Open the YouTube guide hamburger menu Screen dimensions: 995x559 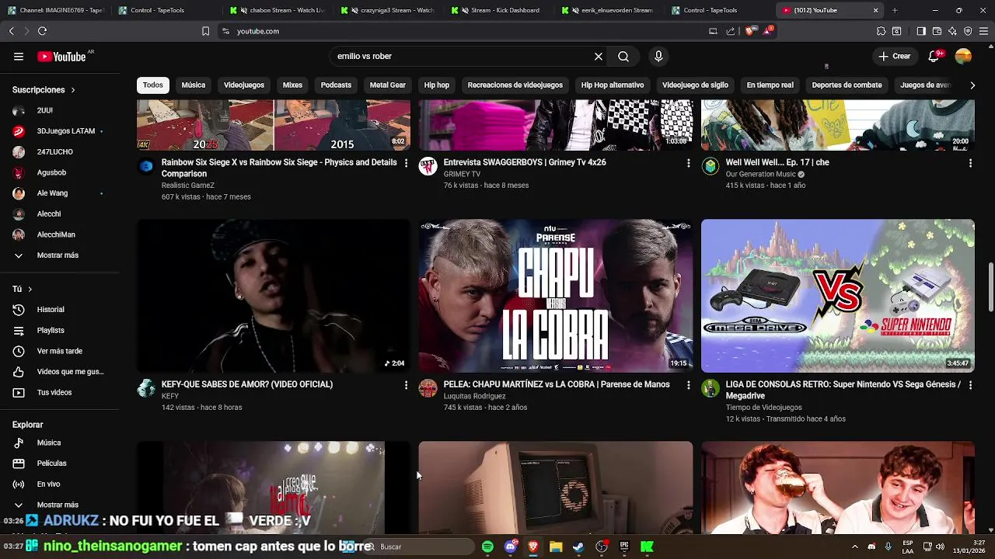[x=19, y=57]
